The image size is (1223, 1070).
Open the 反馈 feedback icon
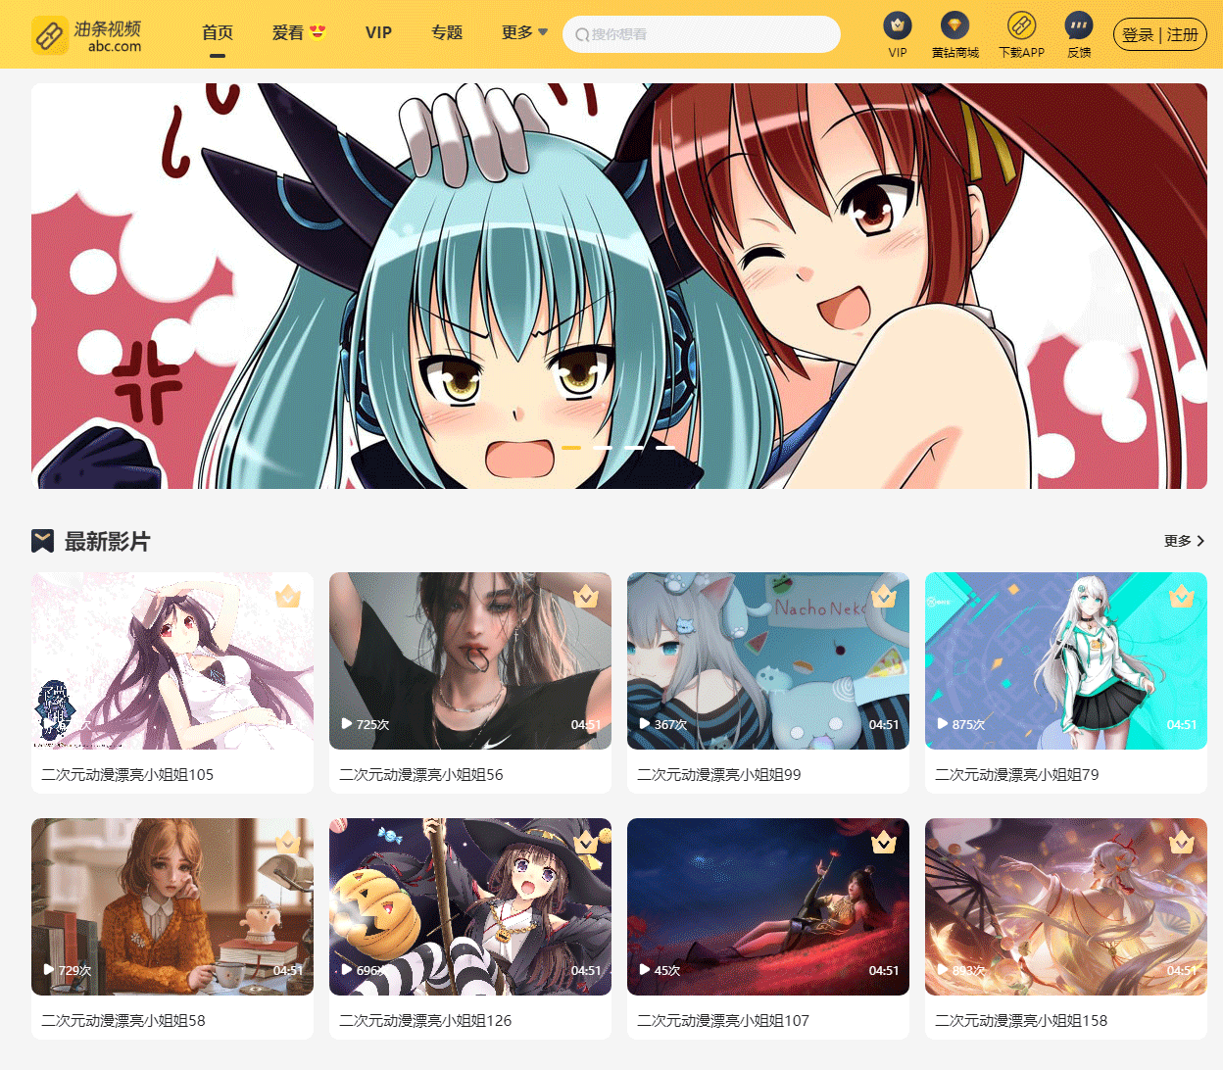coord(1079,25)
